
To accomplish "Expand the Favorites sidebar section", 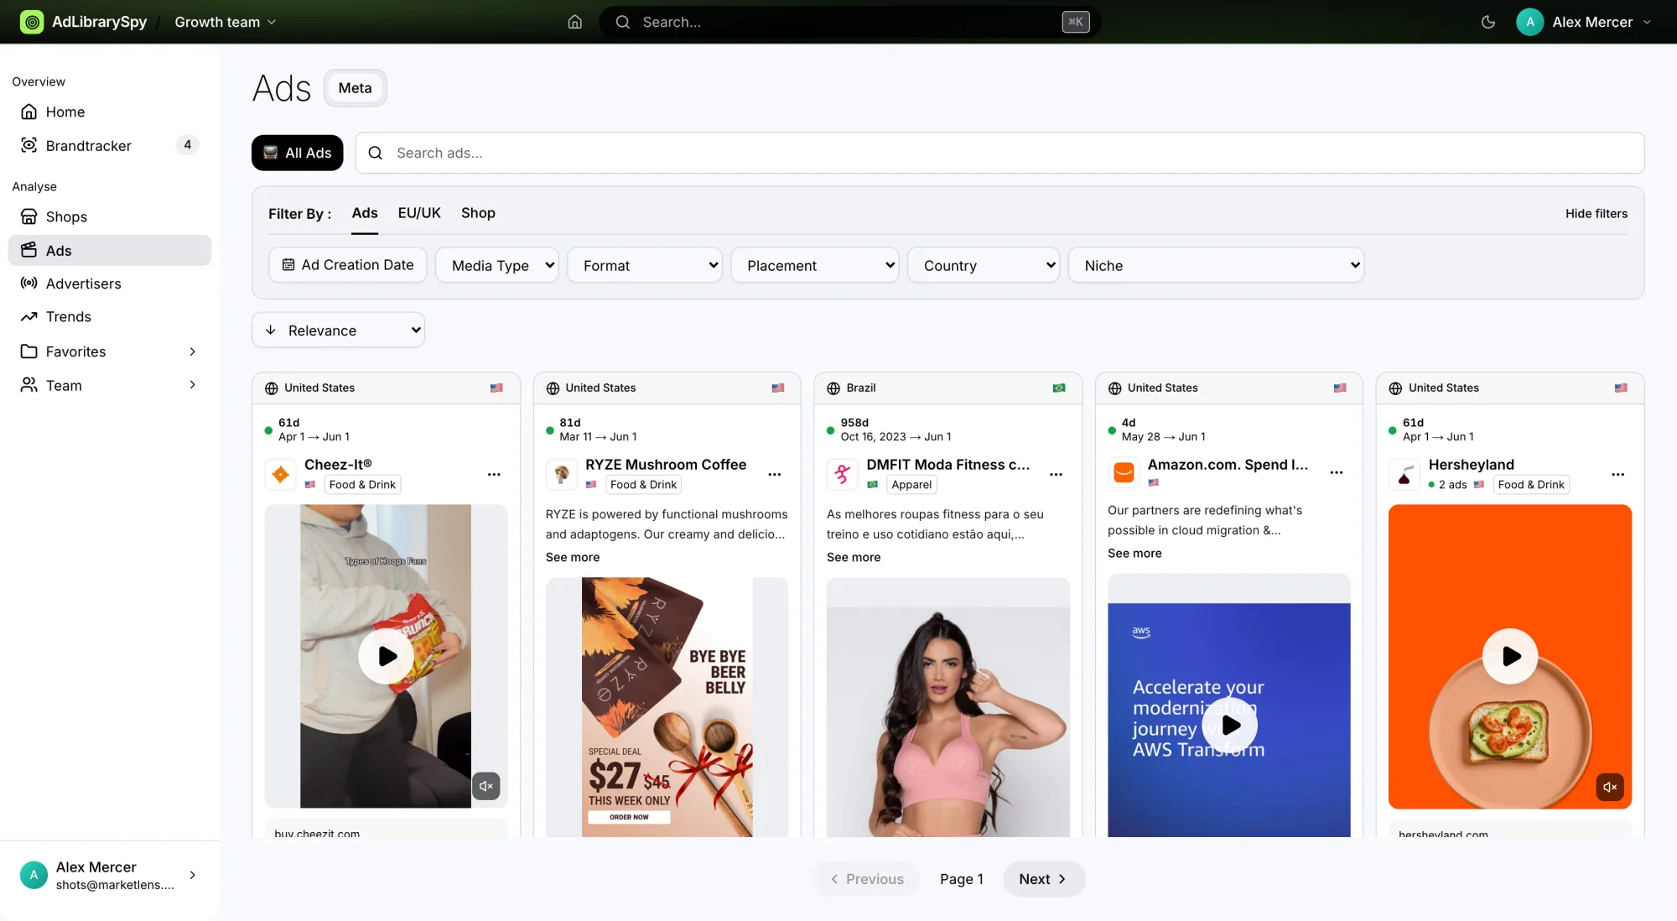I will (x=109, y=351).
